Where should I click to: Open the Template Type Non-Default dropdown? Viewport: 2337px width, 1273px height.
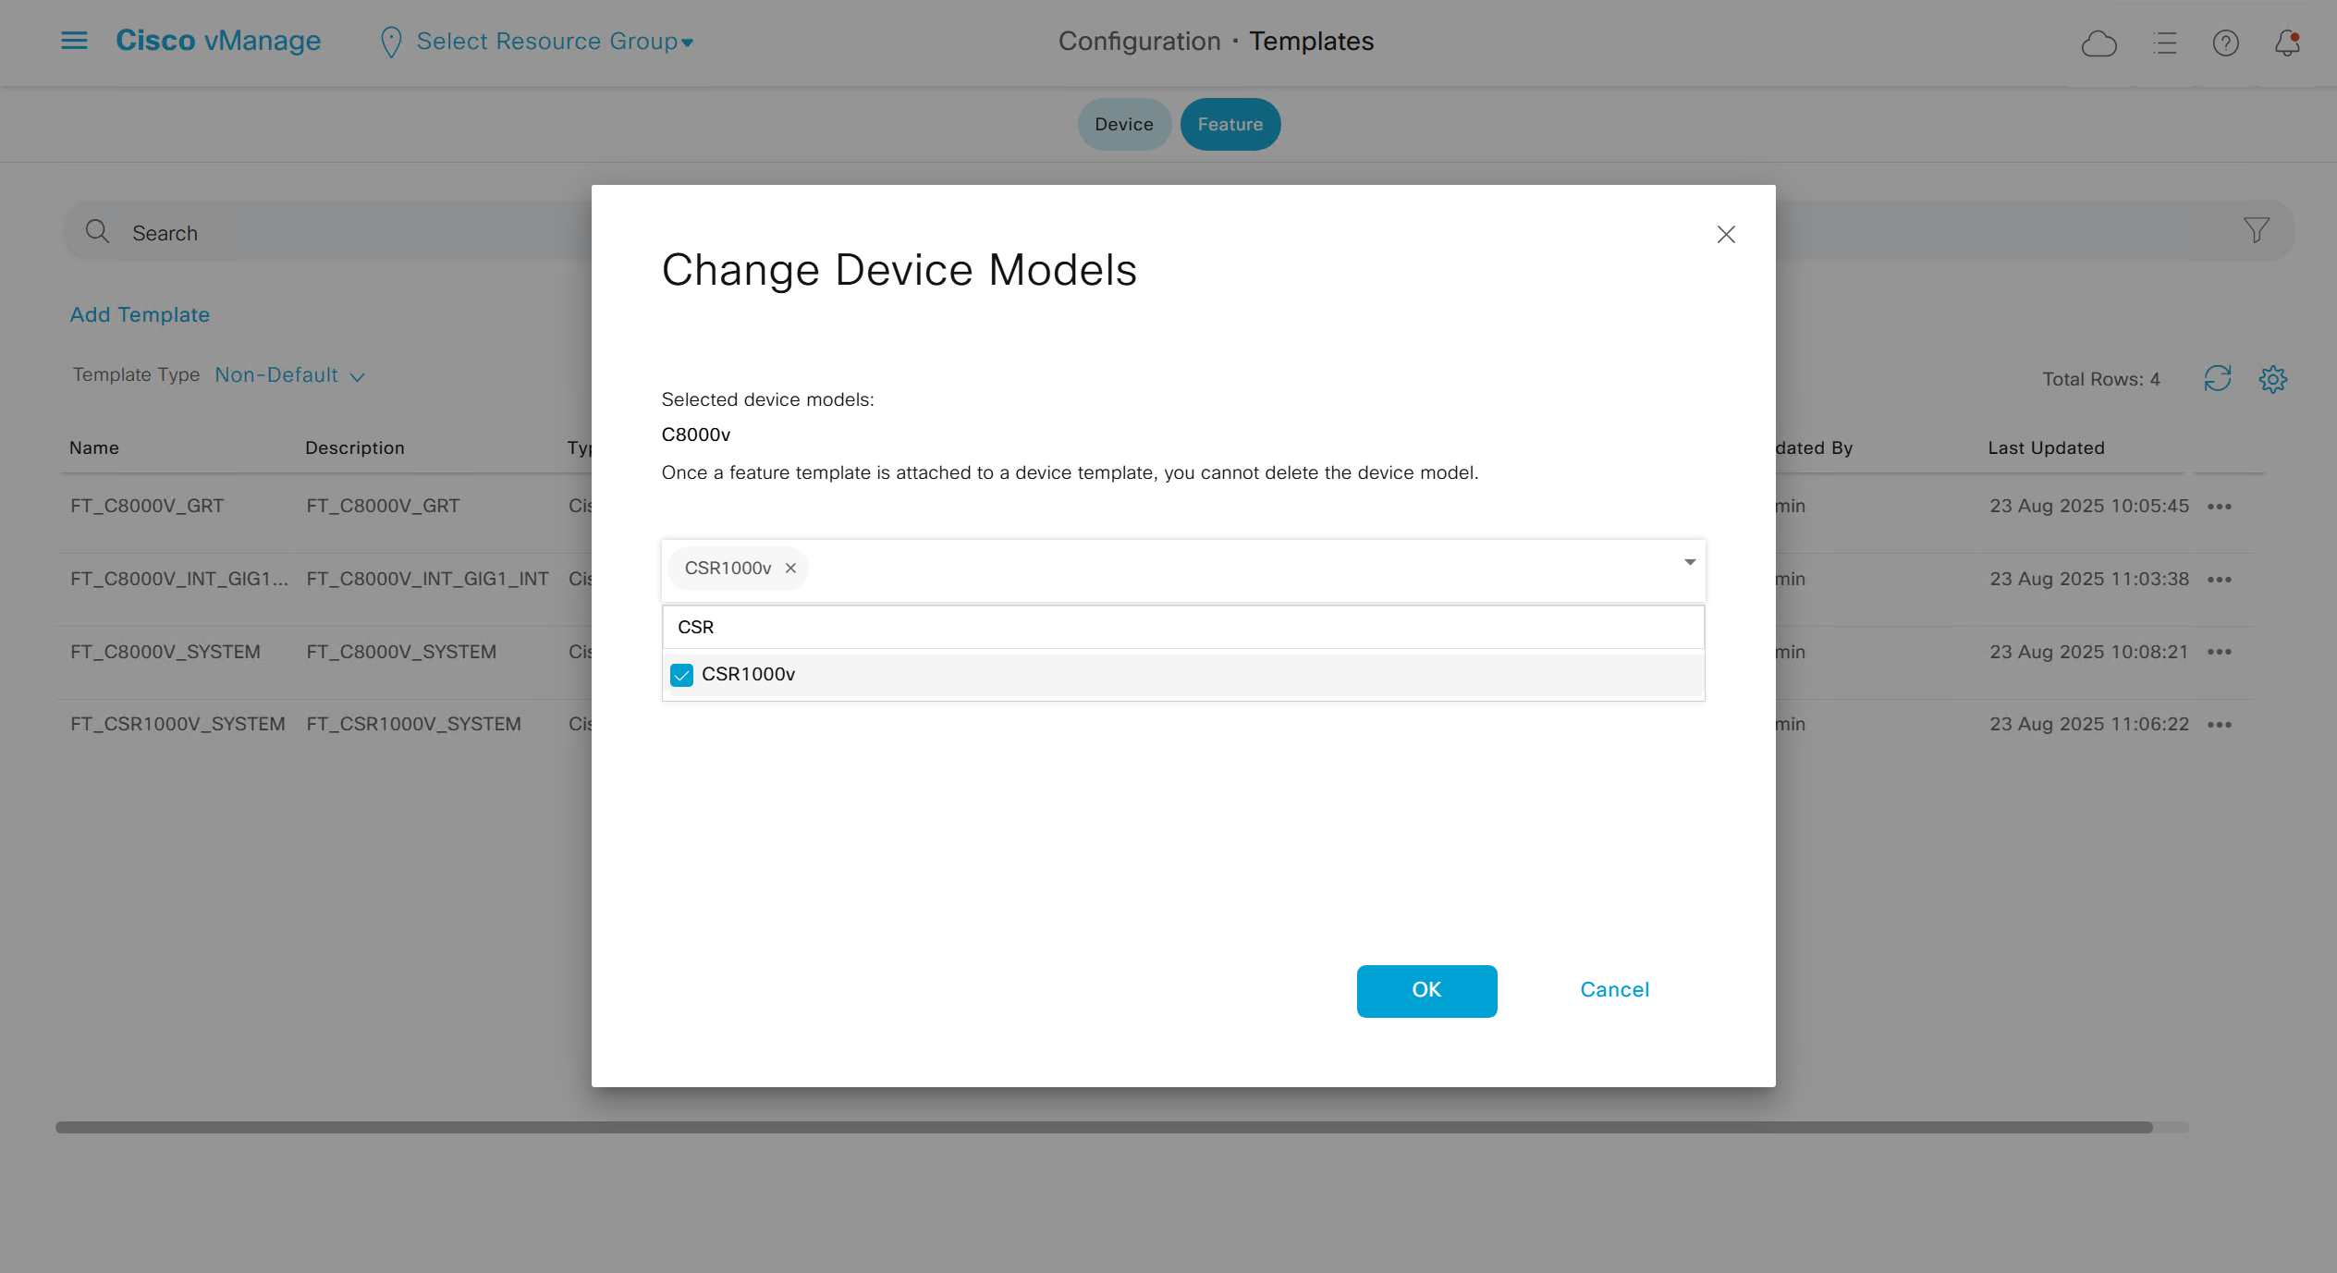(289, 375)
